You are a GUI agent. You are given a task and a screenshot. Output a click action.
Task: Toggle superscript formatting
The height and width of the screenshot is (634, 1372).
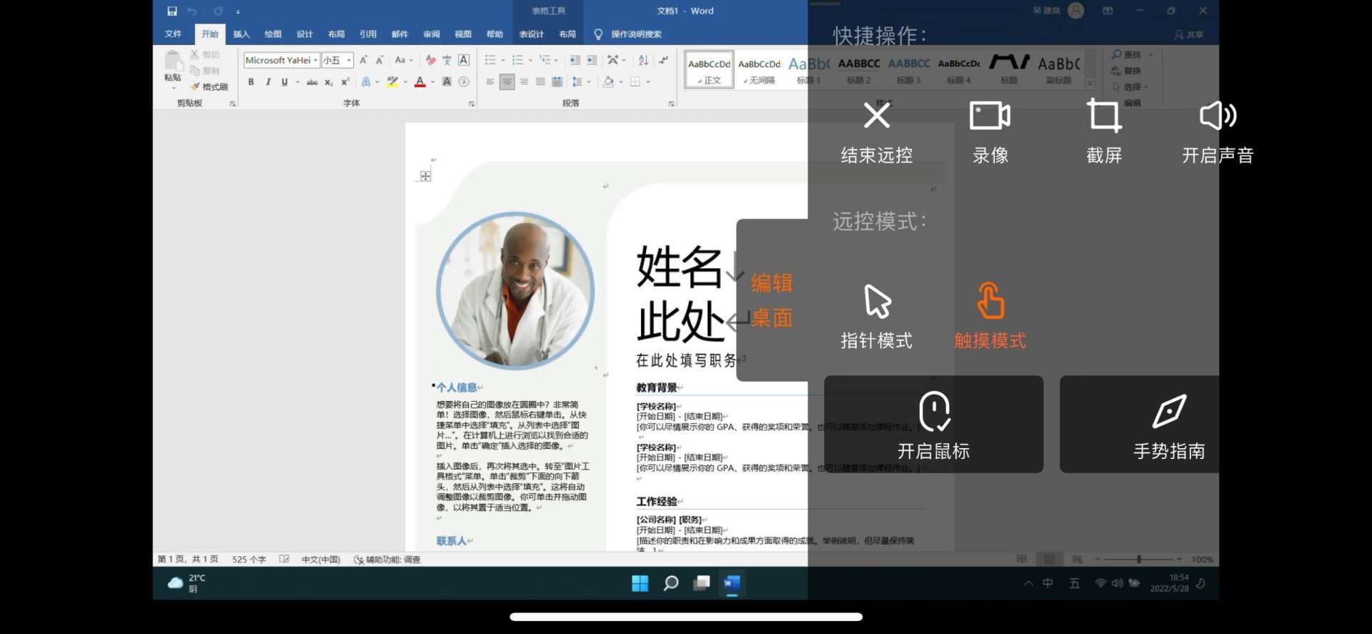(x=345, y=82)
